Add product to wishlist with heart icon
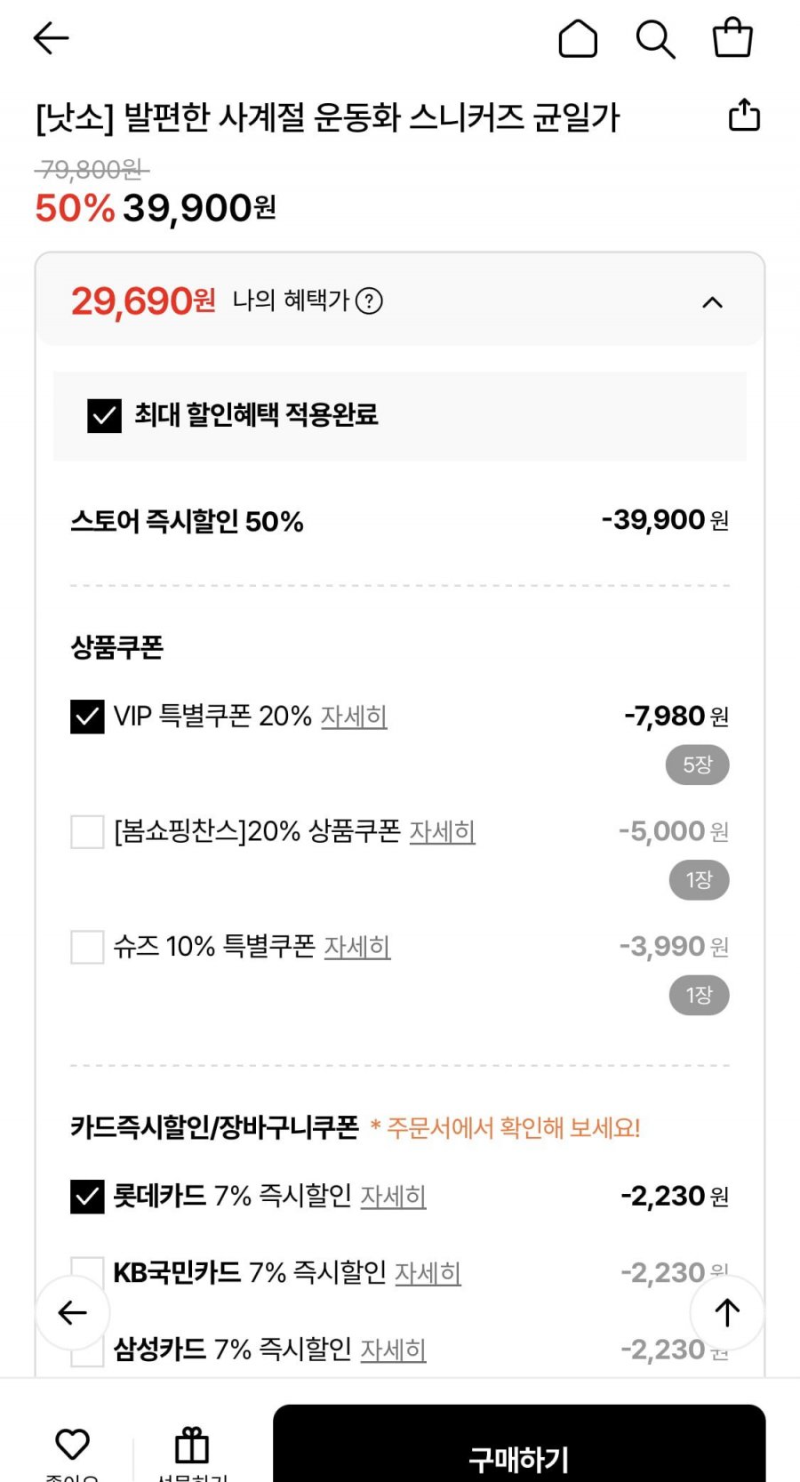Screen dimensions: 800x1482 (x=72, y=1445)
